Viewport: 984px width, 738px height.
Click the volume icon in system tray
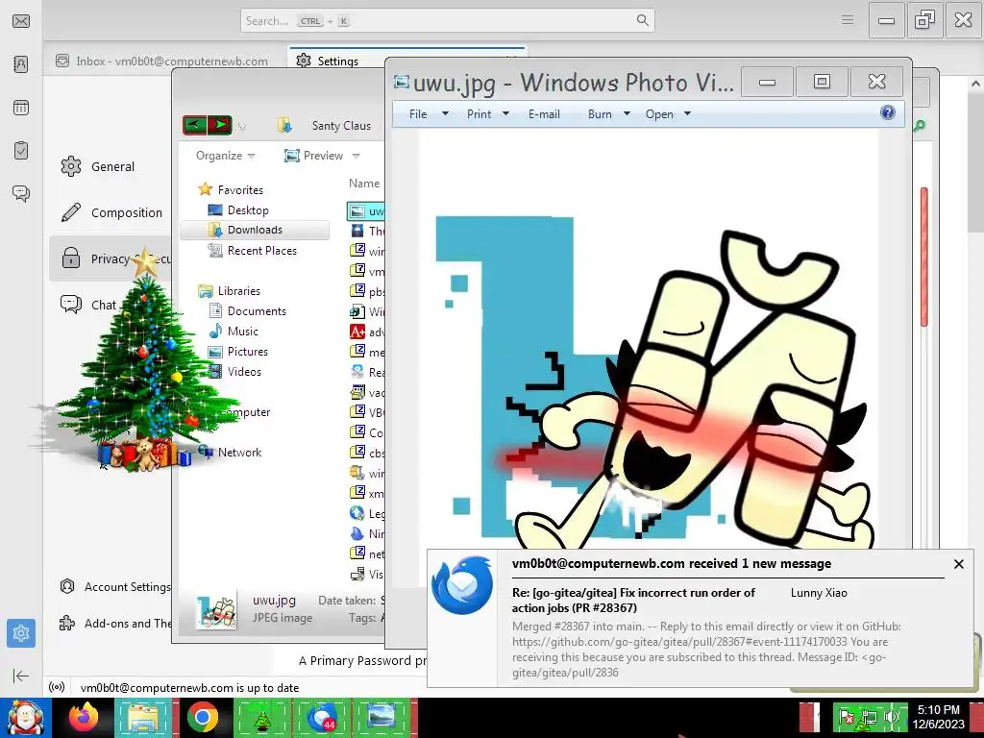[891, 717]
